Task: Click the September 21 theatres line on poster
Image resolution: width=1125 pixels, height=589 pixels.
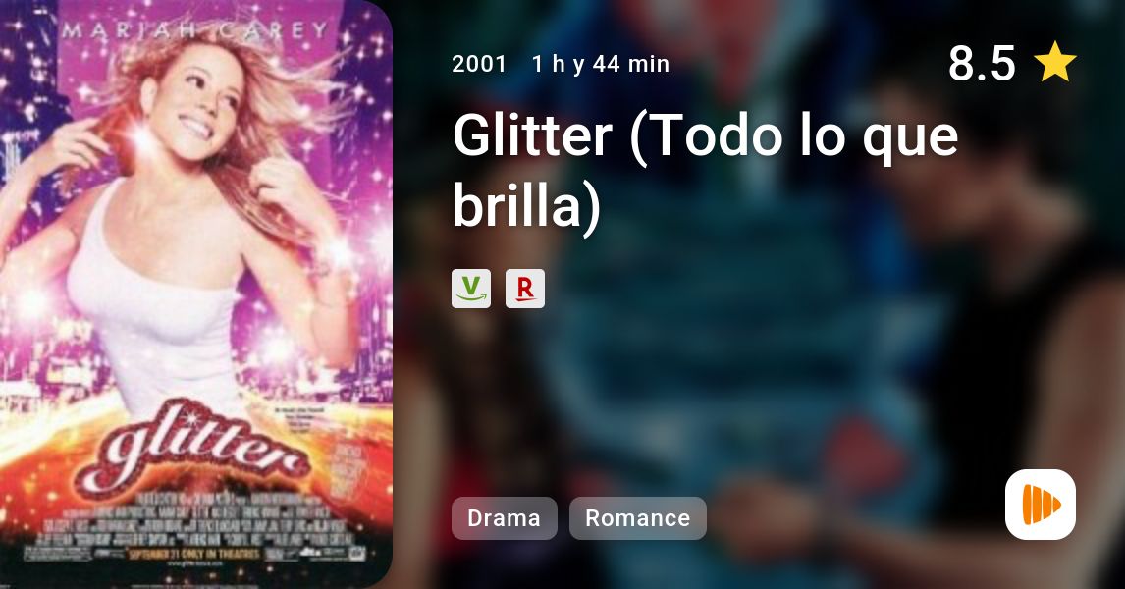Action: 193,553
